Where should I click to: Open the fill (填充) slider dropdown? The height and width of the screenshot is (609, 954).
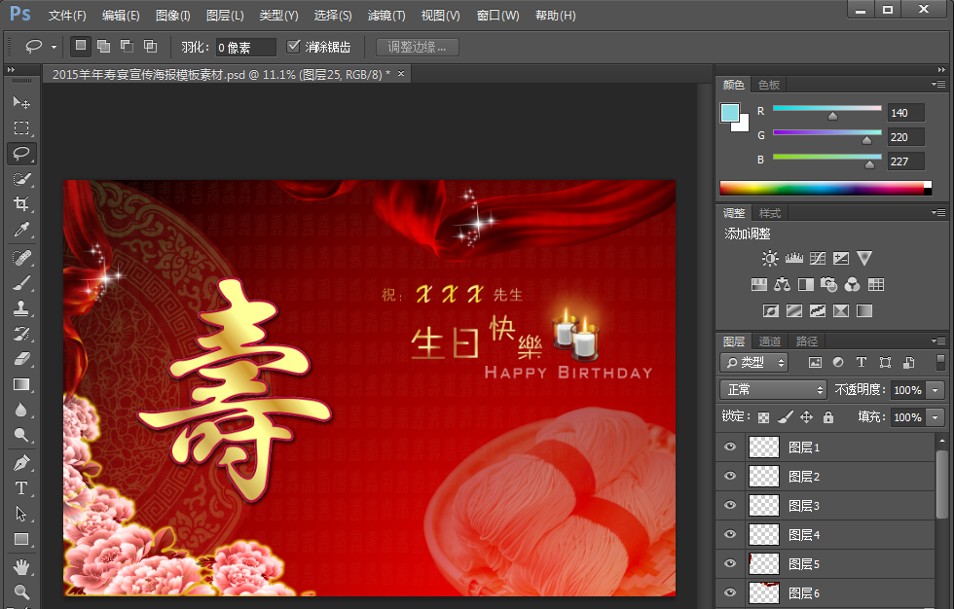pyautogui.click(x=936, y=417)
